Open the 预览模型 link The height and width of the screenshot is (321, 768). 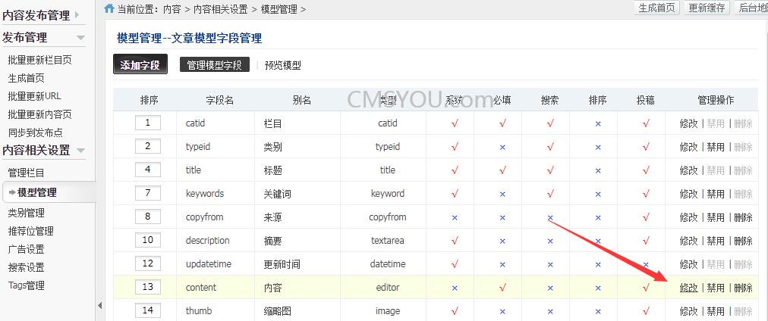pyautogui.click(x=282, y=65)
